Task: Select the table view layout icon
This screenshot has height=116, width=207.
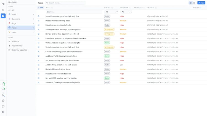Action: coord(190,3)
